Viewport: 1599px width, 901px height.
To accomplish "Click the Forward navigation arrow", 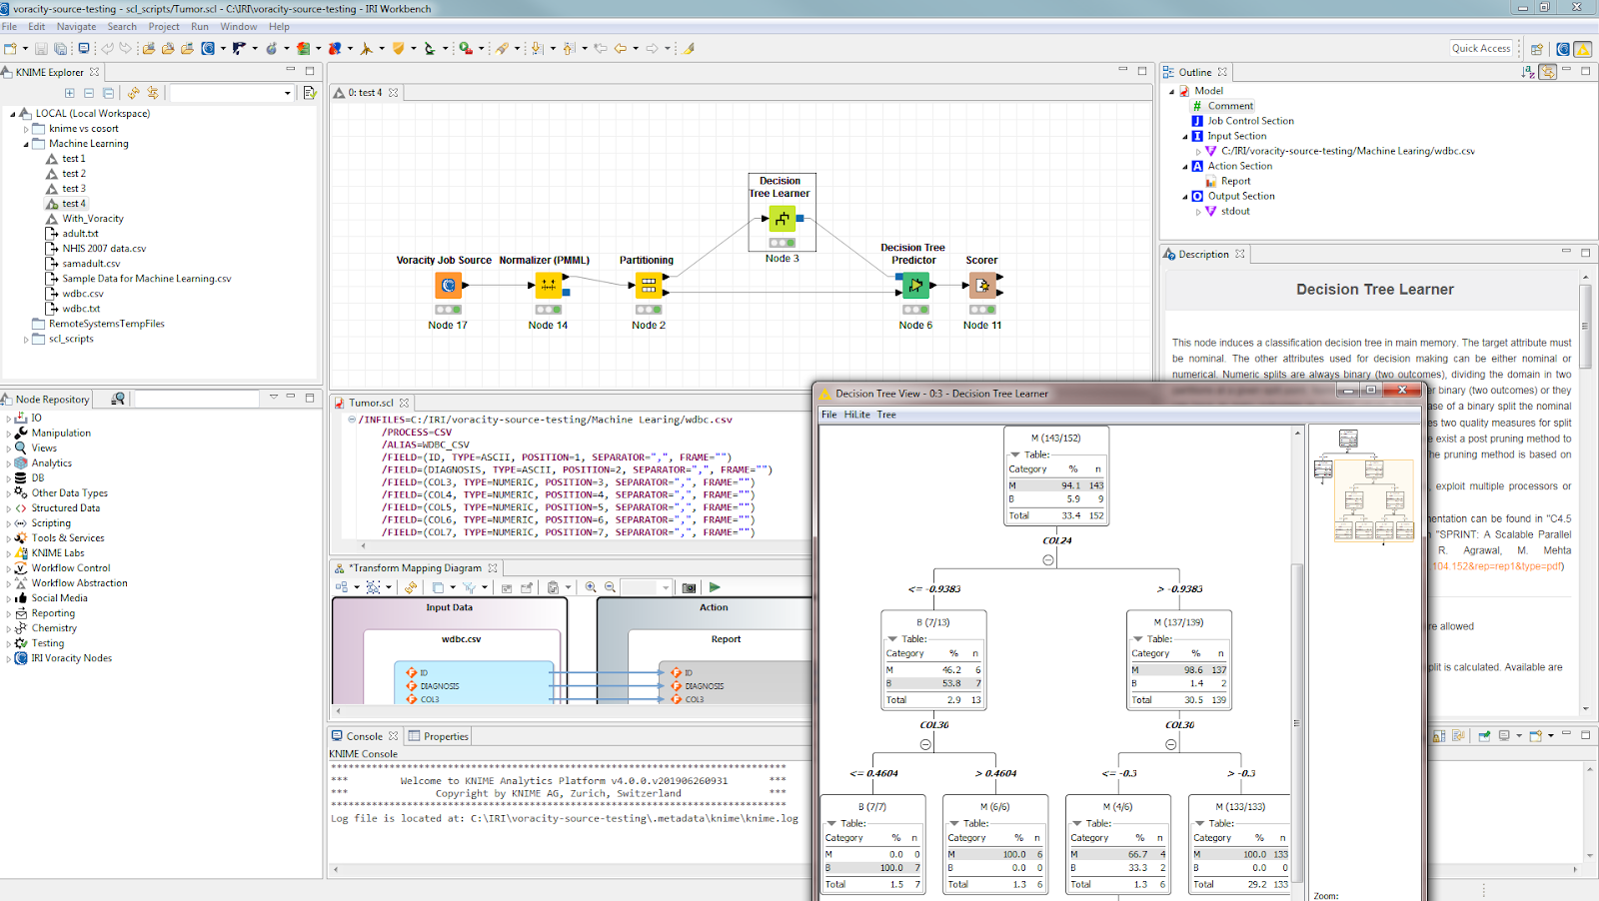I will tap(652, 48).
